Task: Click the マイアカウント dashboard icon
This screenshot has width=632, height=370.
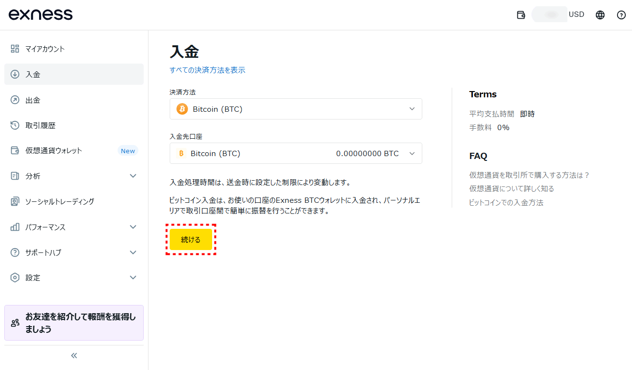Action: (15, 49)
